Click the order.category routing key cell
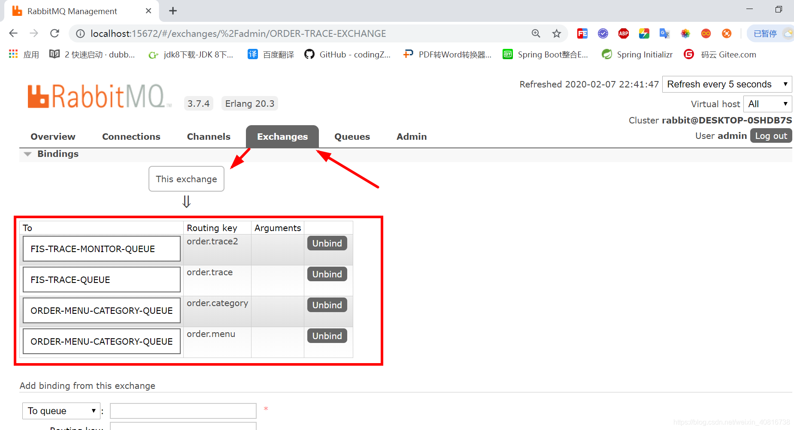The width and height of the screenshot is (794, 430). [x=217, y=311]
